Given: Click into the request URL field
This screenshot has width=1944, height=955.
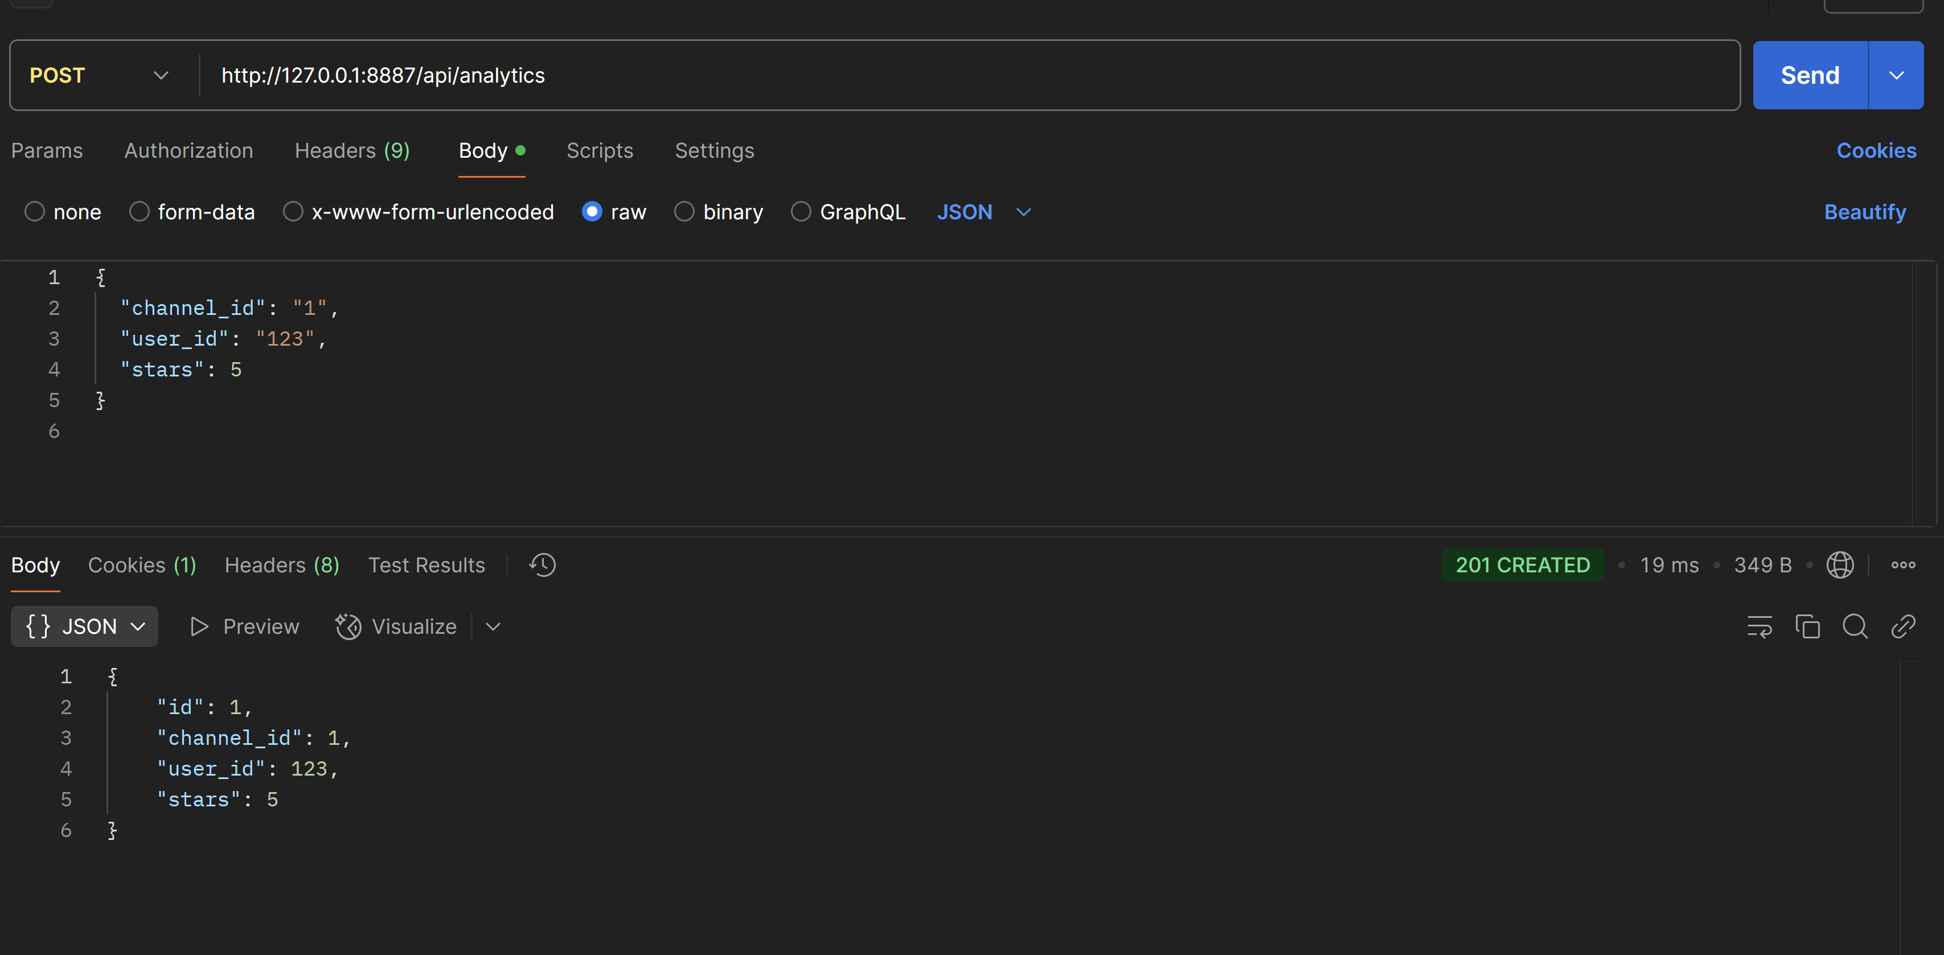Looking at the screenshot, I should click(x=905, y=76).
